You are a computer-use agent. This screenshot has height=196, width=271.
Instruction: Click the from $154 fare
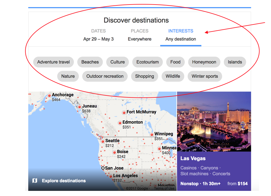point(237,183)
